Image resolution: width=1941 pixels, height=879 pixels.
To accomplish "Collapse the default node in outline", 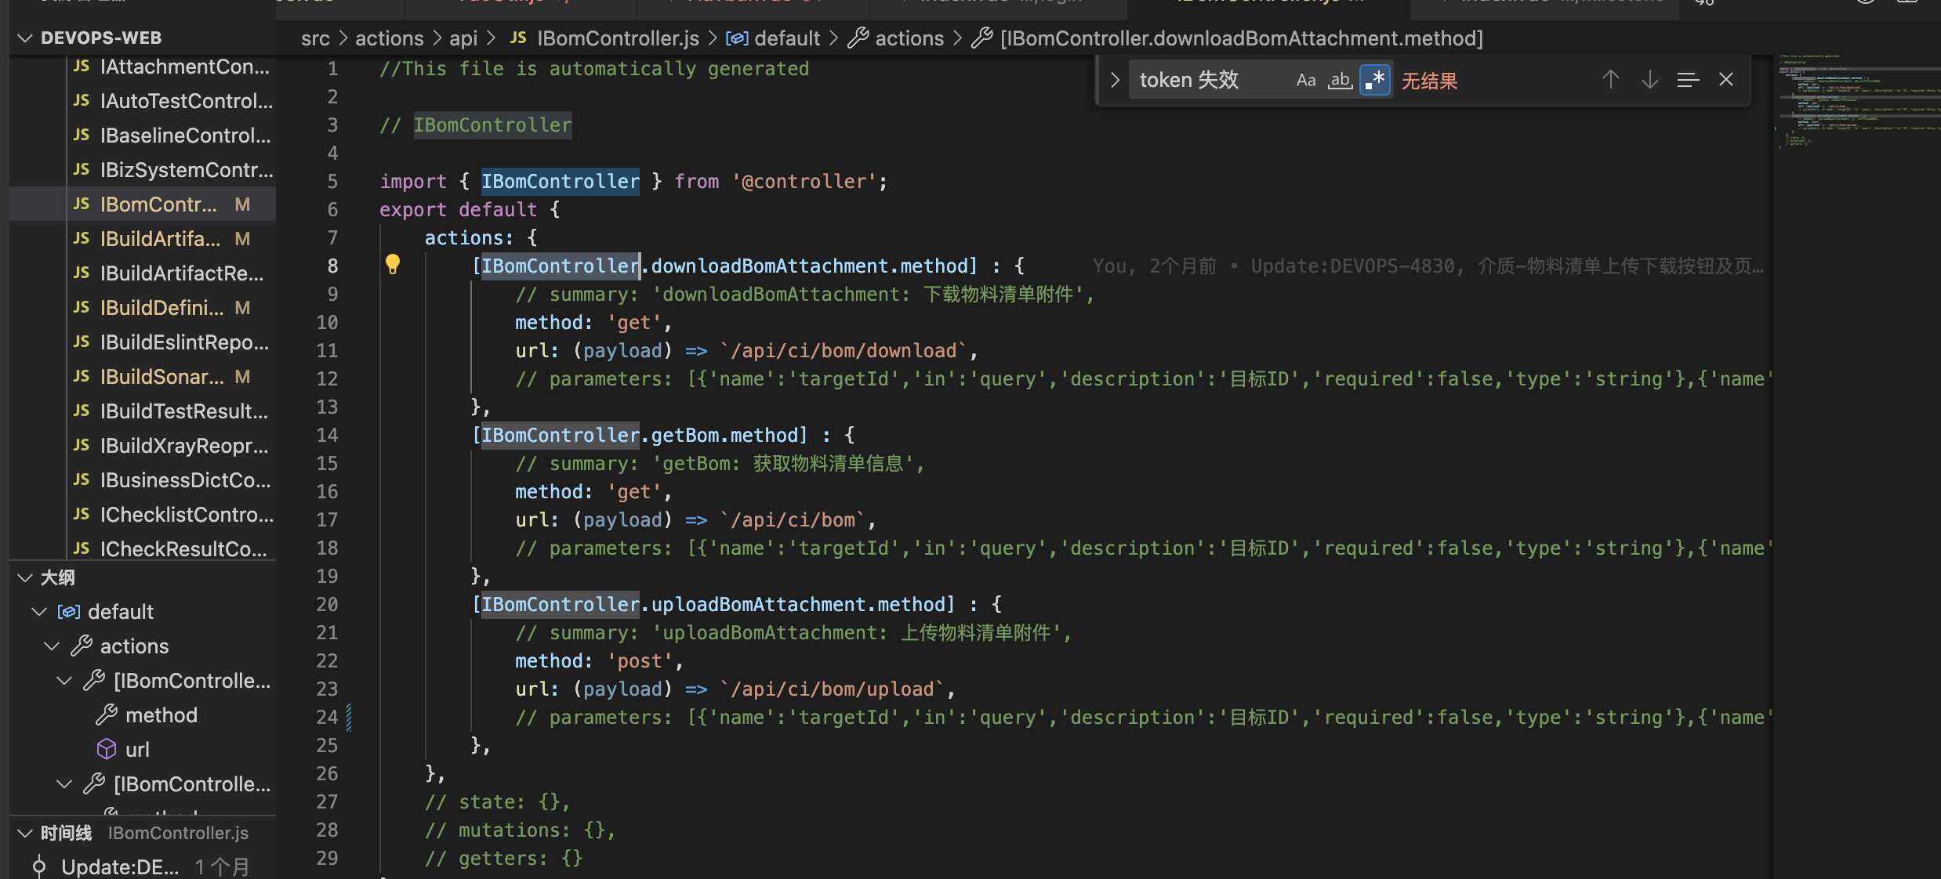I will point(39,612).
